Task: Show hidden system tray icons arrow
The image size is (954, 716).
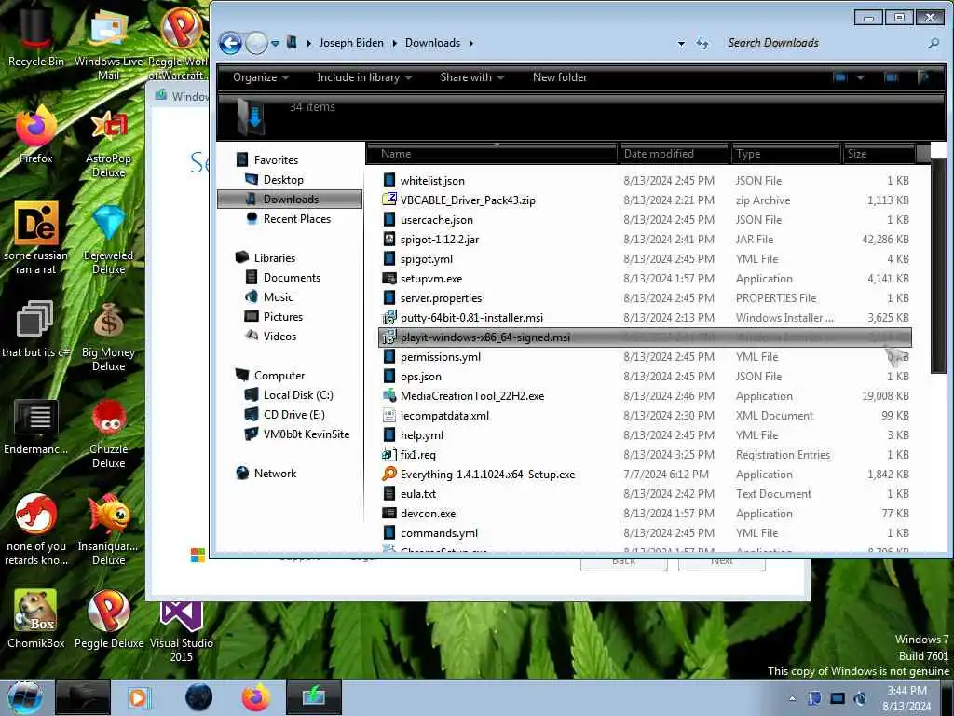Action: click(792, 698)
